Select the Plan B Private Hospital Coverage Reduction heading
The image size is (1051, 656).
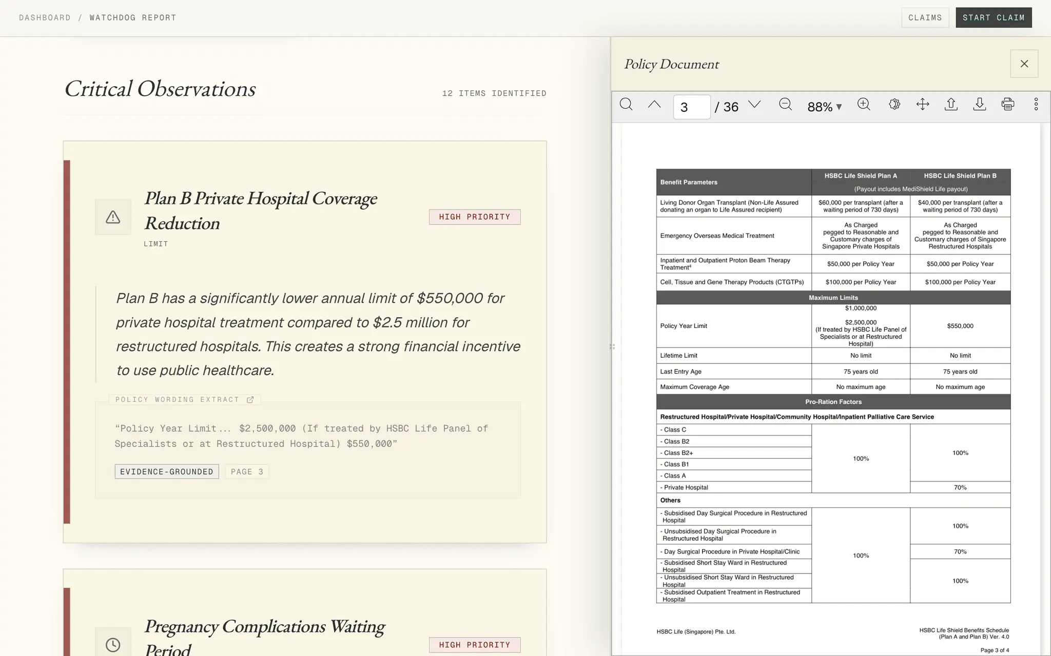point(261,211)
